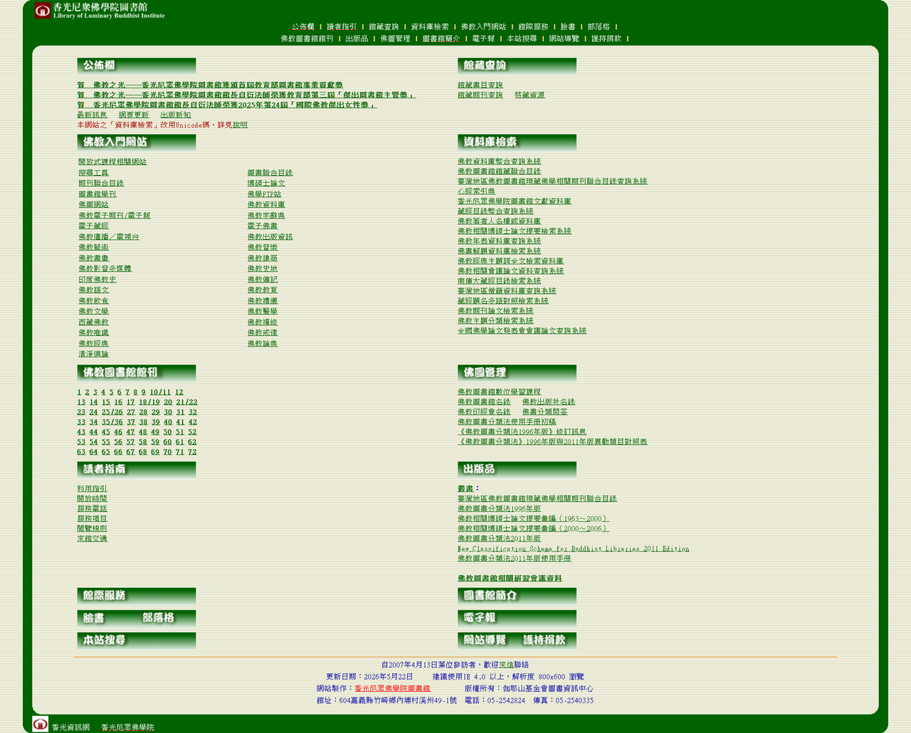This screenshot has height=733, width=911.
Task: Open 電子報 in the top navigation
Action: [x=483, y=39]
